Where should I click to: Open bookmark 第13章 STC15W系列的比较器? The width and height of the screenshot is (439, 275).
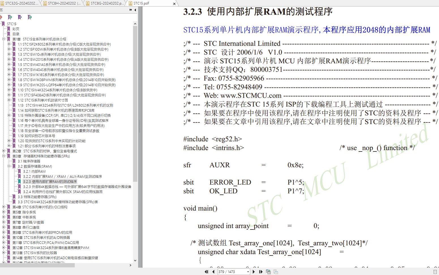click(35, 253)
